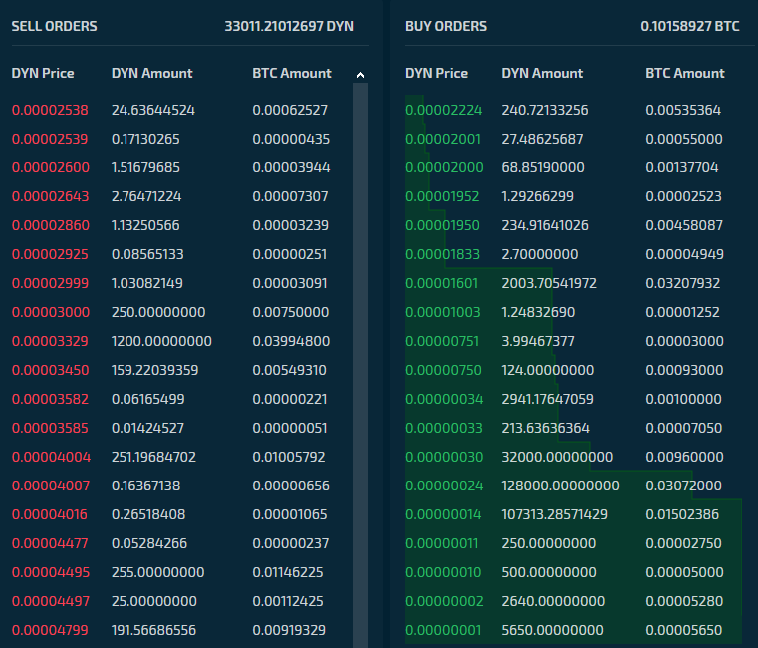Screen dimensions: 758x648
Task: Select buy order at price 0.00001601
Action: (574, 283)
